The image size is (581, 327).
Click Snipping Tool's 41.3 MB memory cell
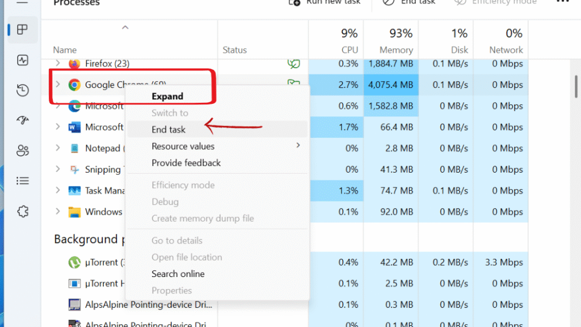(391, 169)
